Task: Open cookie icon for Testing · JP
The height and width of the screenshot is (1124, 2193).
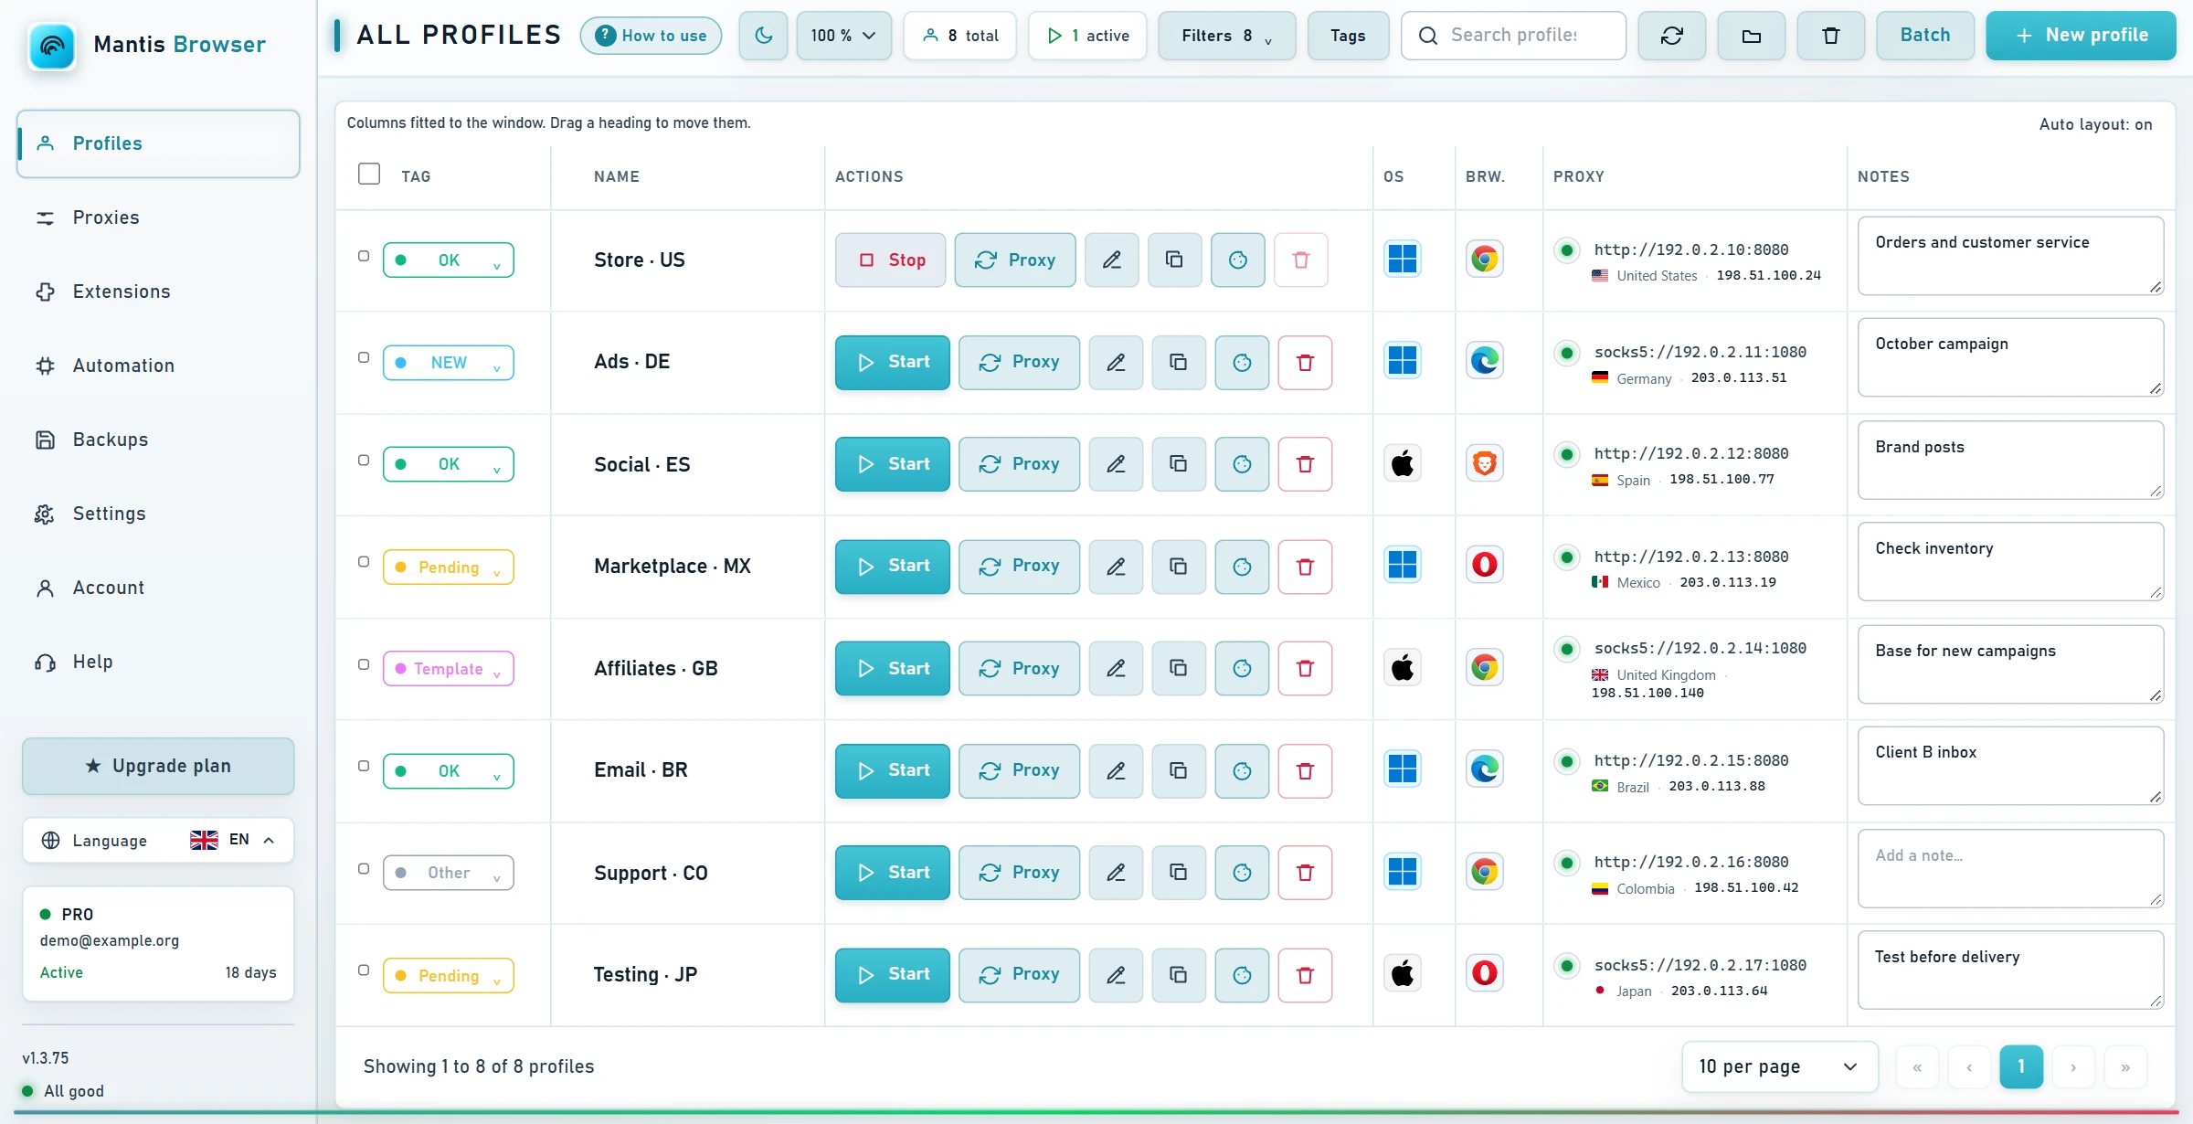Action: (1242, 975)
